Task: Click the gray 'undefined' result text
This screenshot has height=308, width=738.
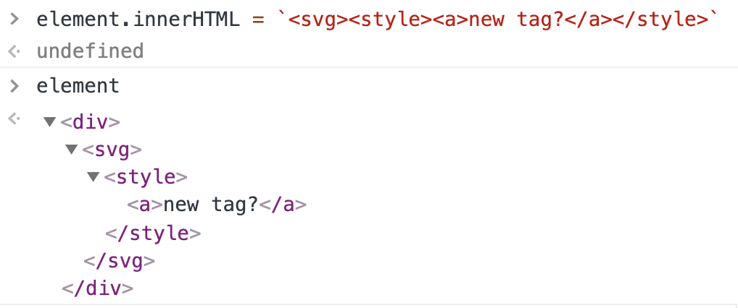Action: coord(90,51)
